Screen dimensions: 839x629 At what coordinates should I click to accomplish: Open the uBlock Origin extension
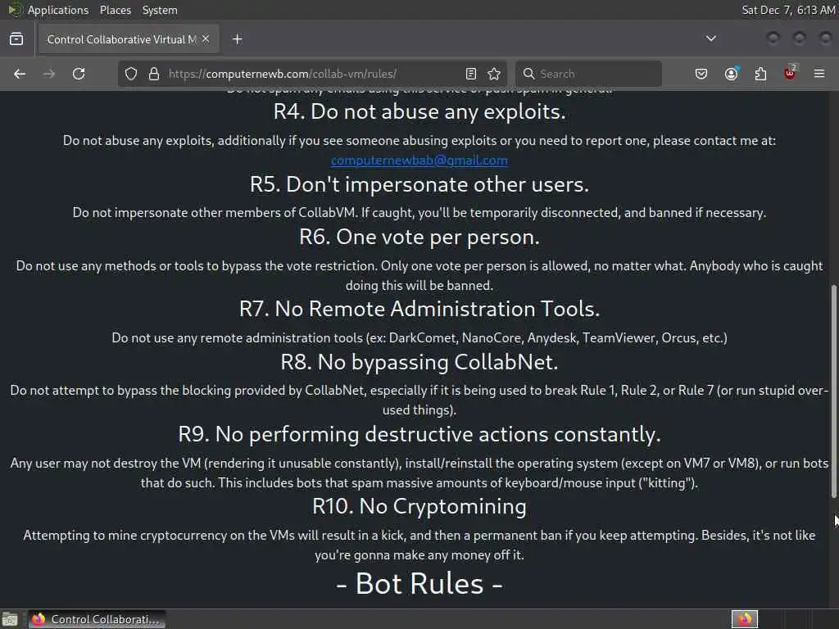(x=790, y=74)
